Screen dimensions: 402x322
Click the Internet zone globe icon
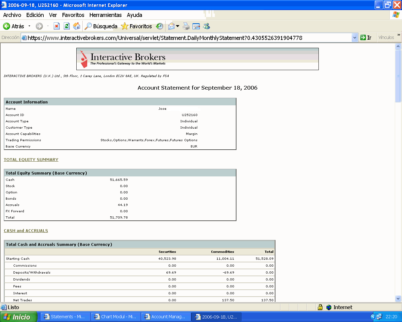click(329, 307)
